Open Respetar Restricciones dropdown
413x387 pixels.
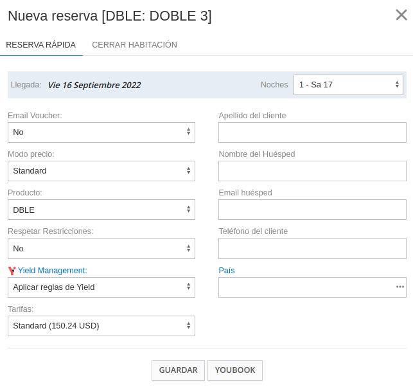101,248
